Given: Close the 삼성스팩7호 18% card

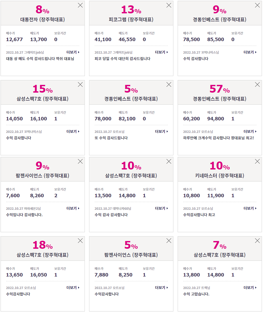Looking at the screenshot, I should coord(80,241).
